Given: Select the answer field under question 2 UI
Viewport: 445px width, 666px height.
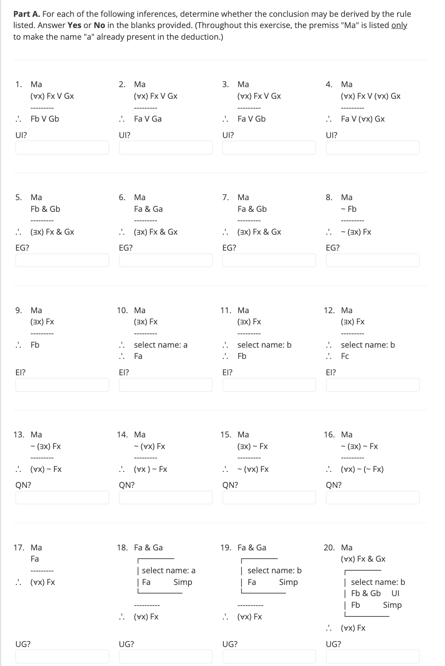Looking at the screenshot, I should click(x=166, y=148).
